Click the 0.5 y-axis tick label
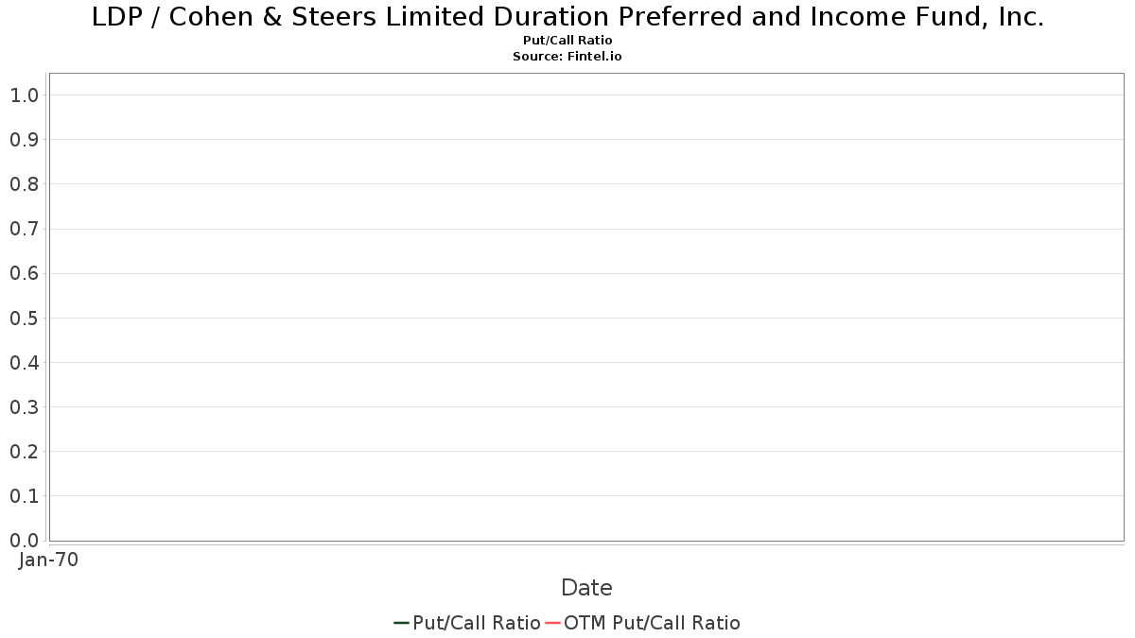Viewport: 1135px width, 638px height. (24, 318)
